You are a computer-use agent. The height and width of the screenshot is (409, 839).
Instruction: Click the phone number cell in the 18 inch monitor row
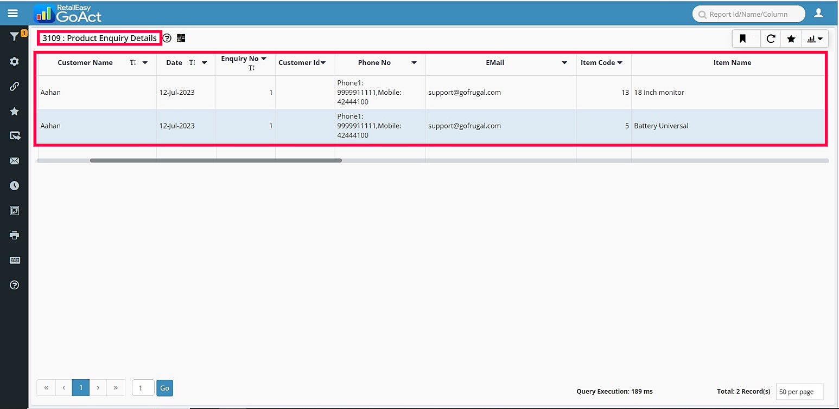click(x=380, y=93)
